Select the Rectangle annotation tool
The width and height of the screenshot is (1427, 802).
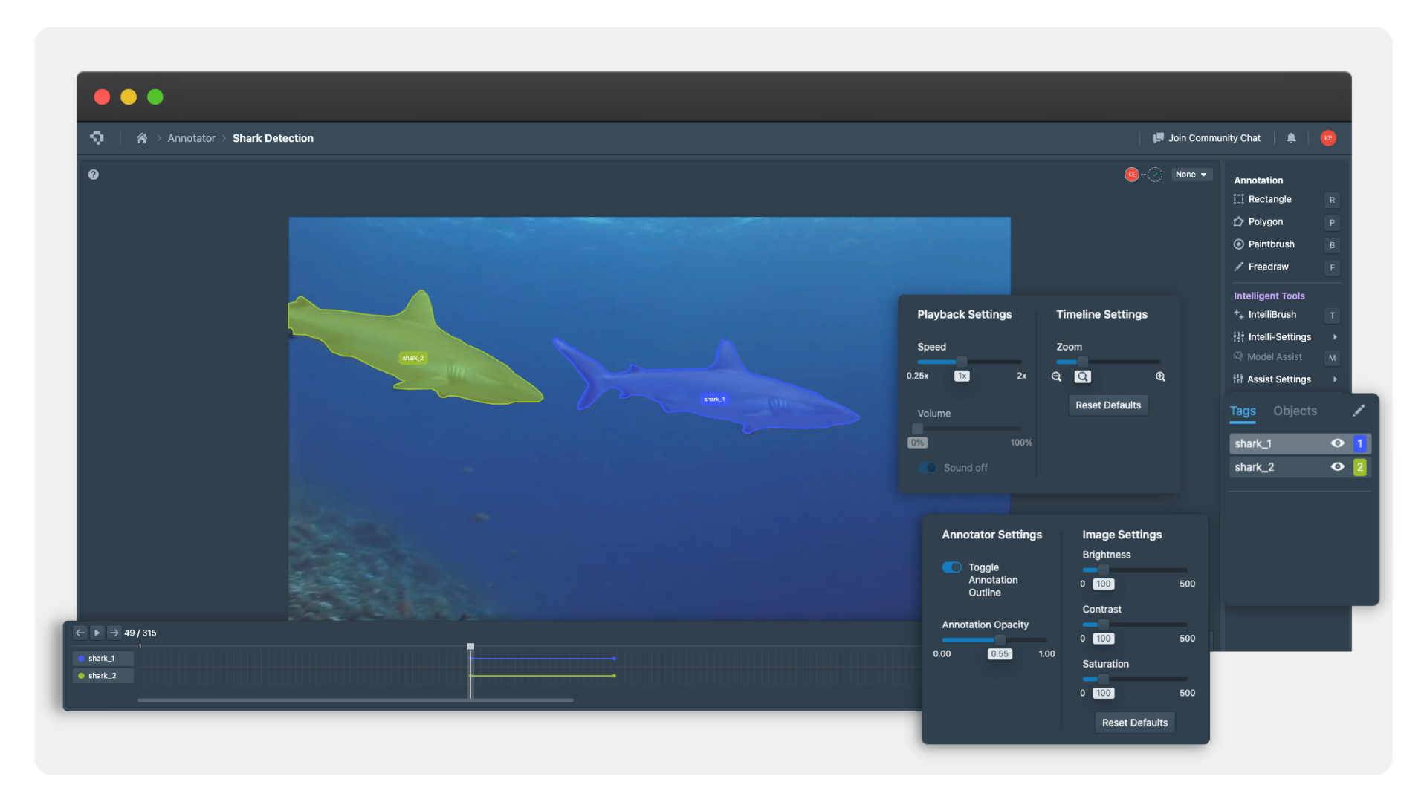(x=1270, y=199)
